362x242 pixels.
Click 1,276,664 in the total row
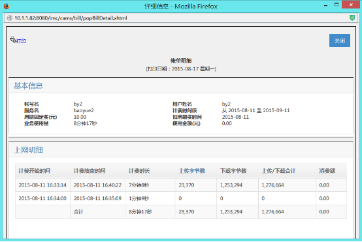(272, 212)
